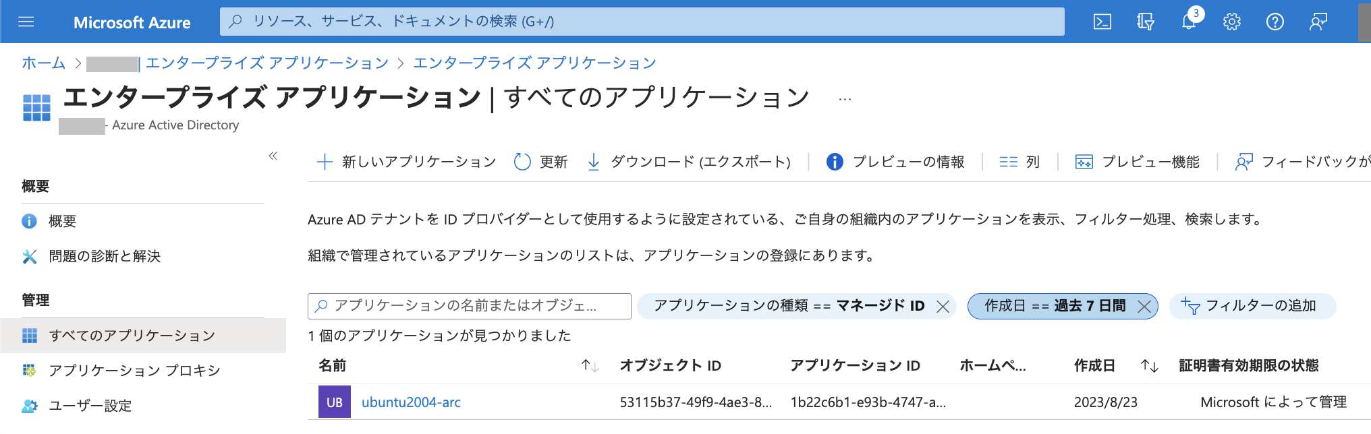
Task: Click the refresh icon for 更新
Action: [x=522, y=162]
